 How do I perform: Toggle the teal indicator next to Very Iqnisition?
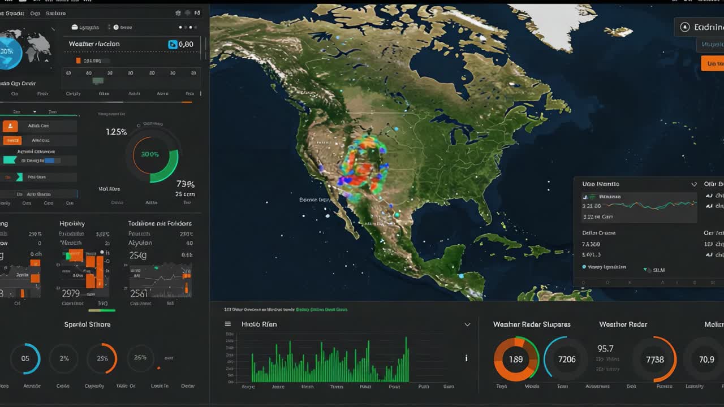(x=584, y=267)
